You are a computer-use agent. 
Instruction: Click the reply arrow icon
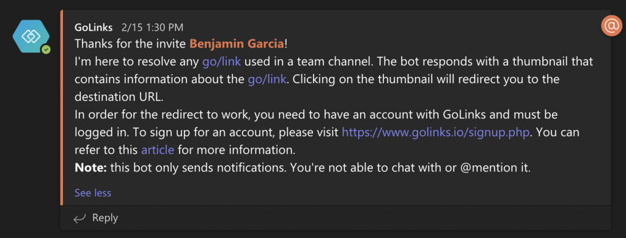coord(79,218)
